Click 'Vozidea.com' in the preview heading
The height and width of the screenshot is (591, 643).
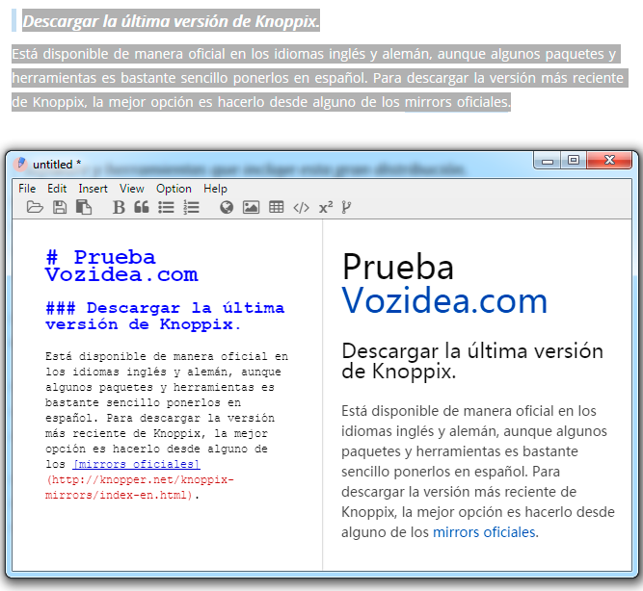click(x=444, y=301)
